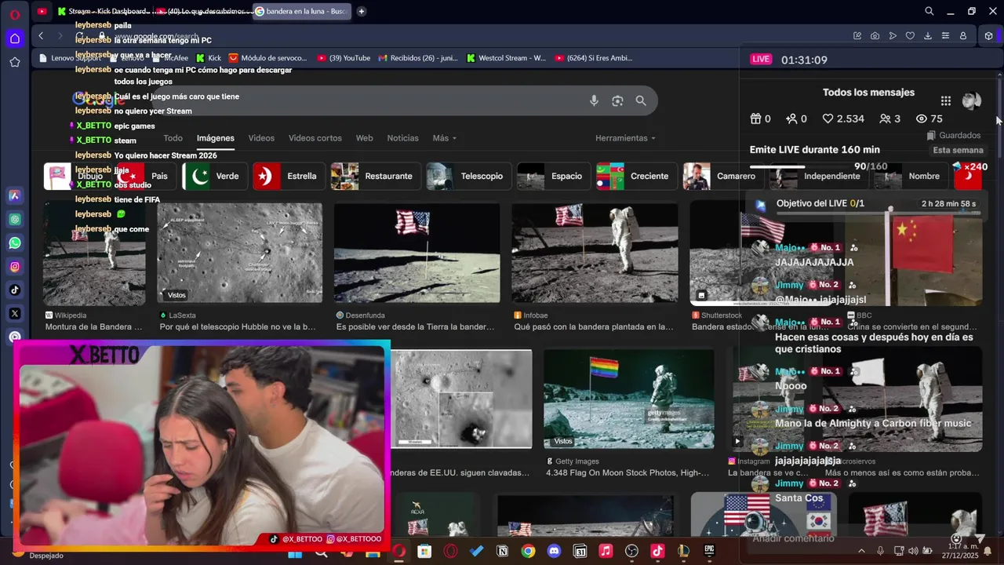Screen dimensions: 1004x565
Task: Open Aria AI icon in Opera sidebar
Action: 15,196
